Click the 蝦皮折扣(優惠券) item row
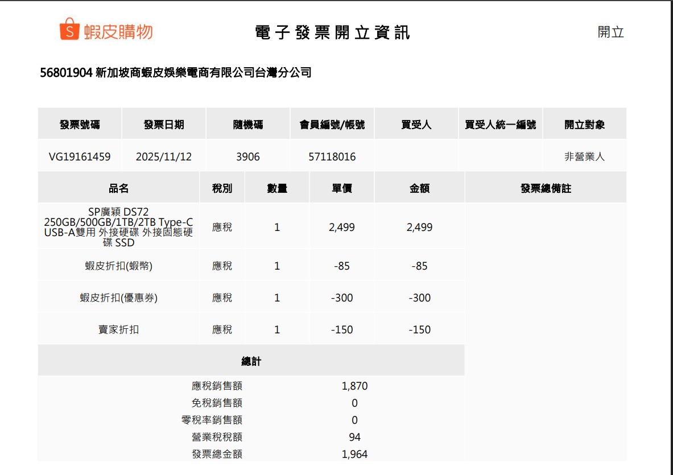The height and width of the screenshot is (475, 673). pyautogui.click(x=118, y=298)
